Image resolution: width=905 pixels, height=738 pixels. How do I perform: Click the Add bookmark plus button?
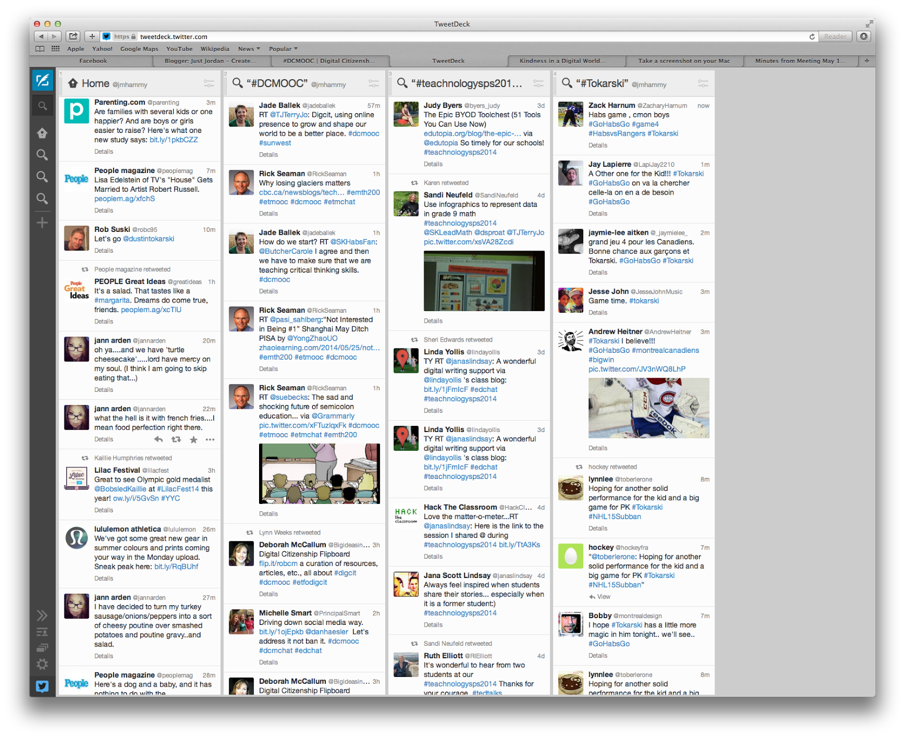click(x=92, y=36)
